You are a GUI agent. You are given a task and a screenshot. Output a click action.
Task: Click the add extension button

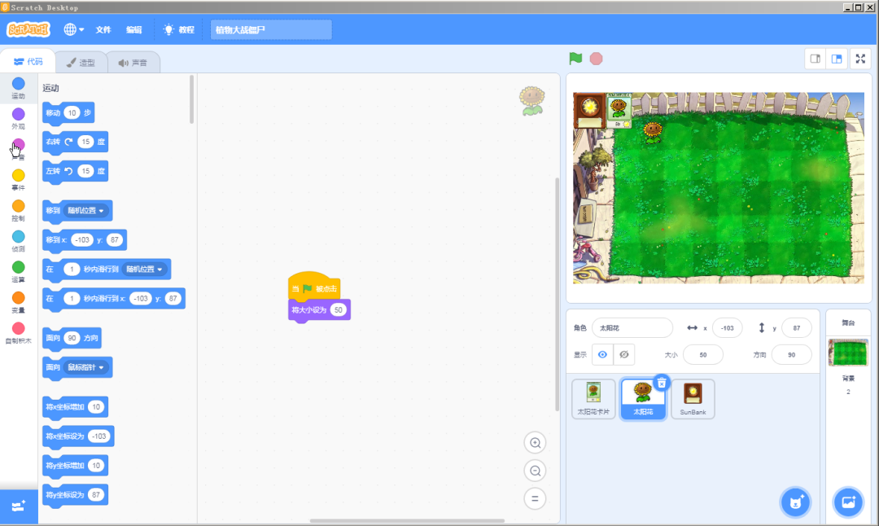pyautogui.click(x=19, y=506)
